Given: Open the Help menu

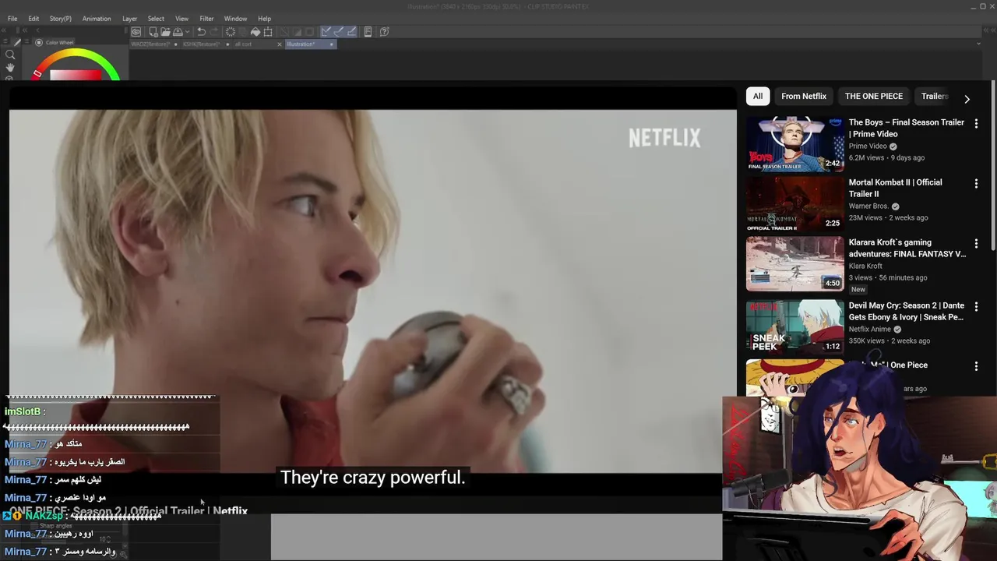Looking at the screenshot, I should [264, 19].
